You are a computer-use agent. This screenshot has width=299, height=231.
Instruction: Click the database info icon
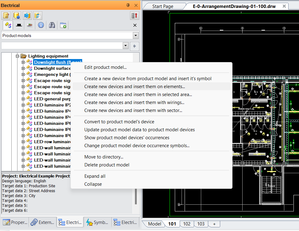point(17,15)
